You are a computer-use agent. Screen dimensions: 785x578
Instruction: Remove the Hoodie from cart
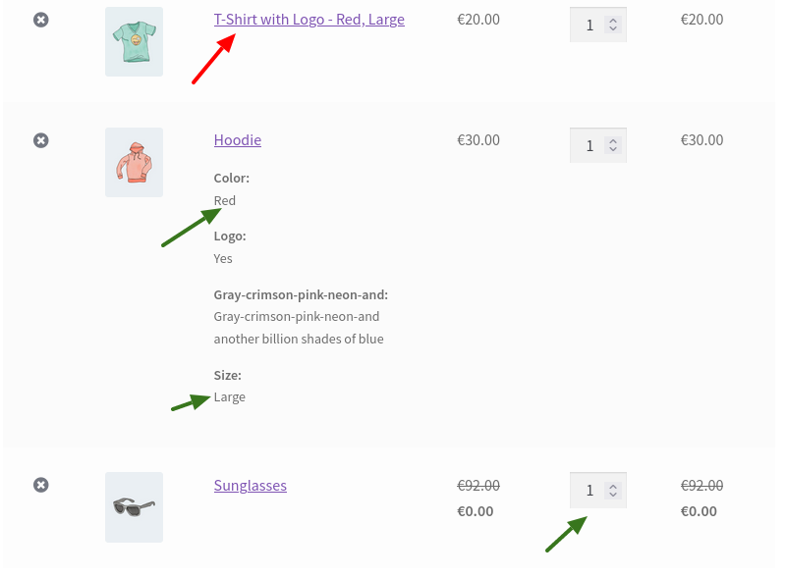pos(41,140)
